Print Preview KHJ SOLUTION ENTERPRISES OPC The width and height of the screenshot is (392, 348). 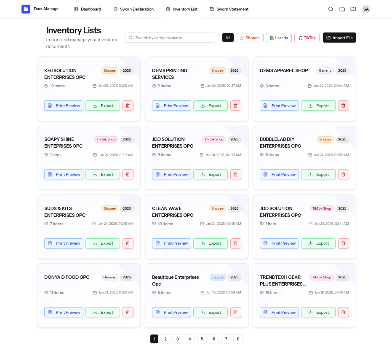pyautogui.click(x=64, y=105)
